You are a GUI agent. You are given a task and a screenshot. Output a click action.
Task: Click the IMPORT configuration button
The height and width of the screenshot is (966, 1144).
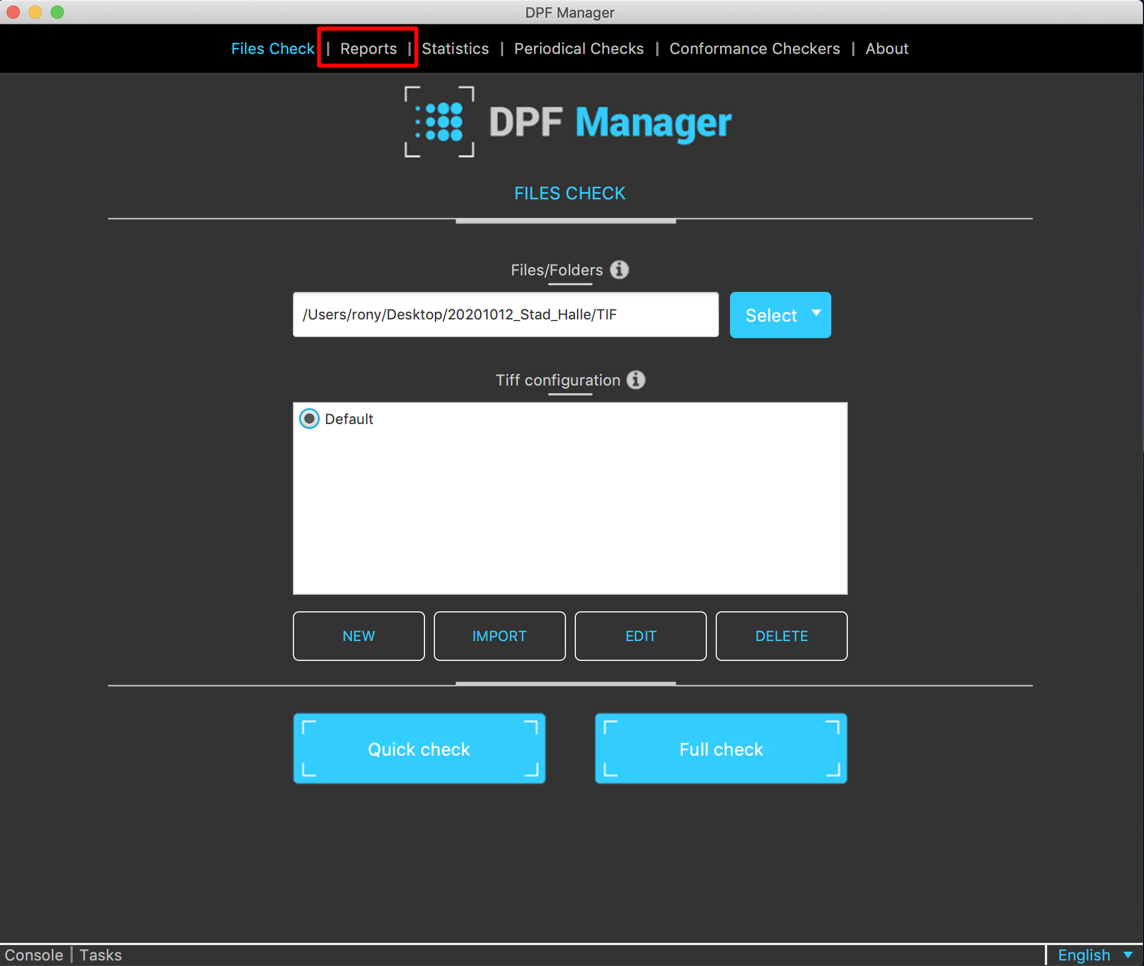pos(499,636)
